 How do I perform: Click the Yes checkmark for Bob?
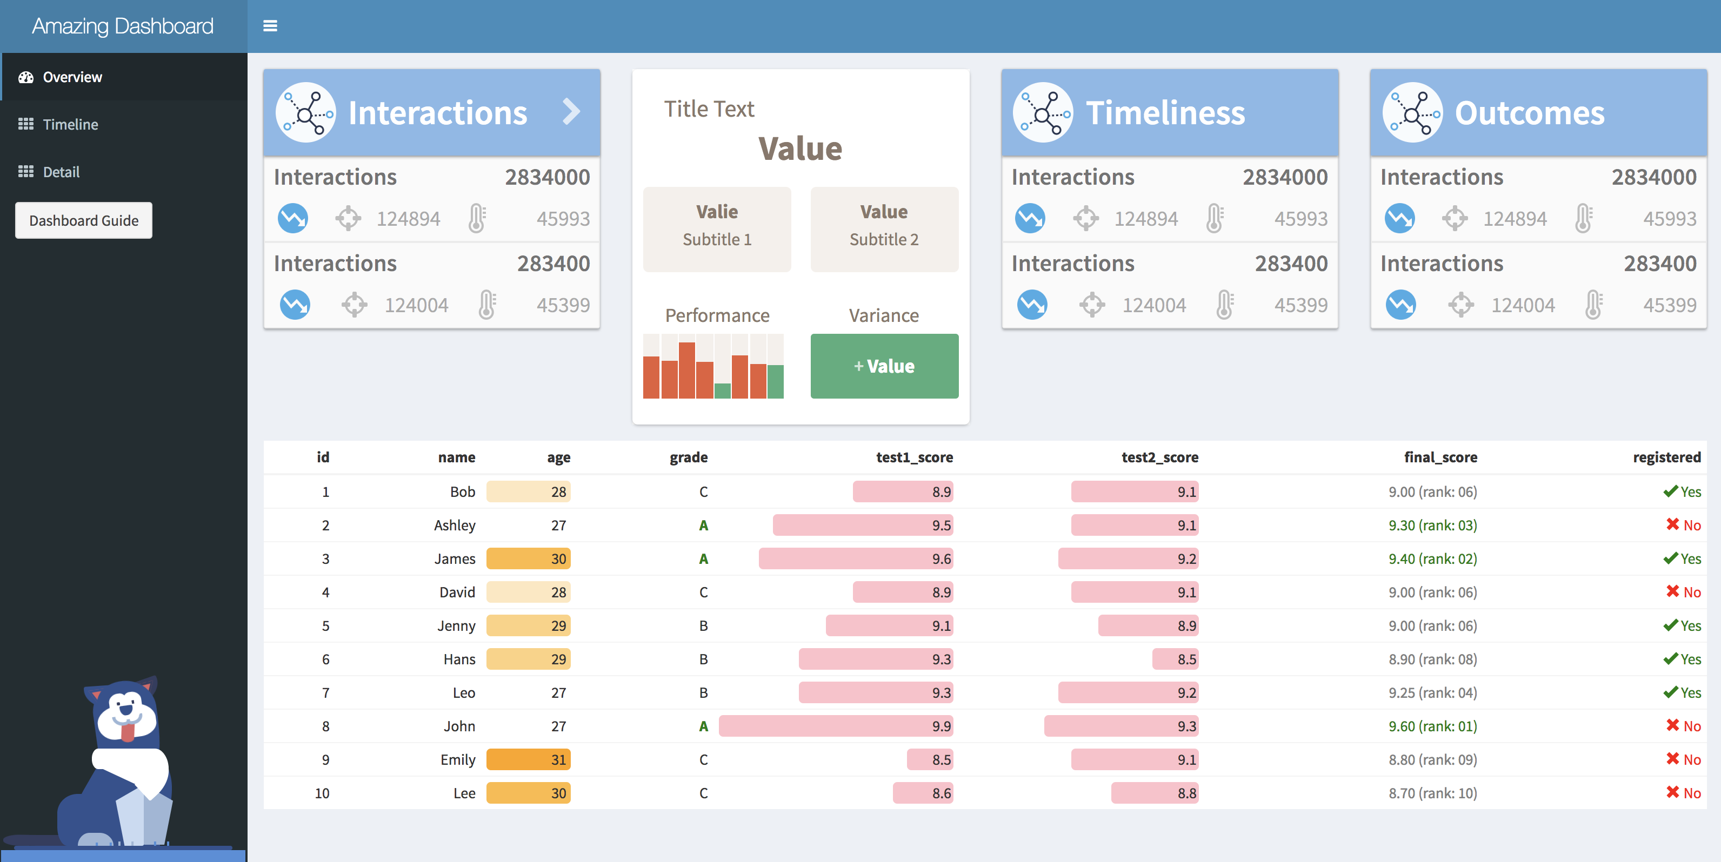(x=1671, y=491)
